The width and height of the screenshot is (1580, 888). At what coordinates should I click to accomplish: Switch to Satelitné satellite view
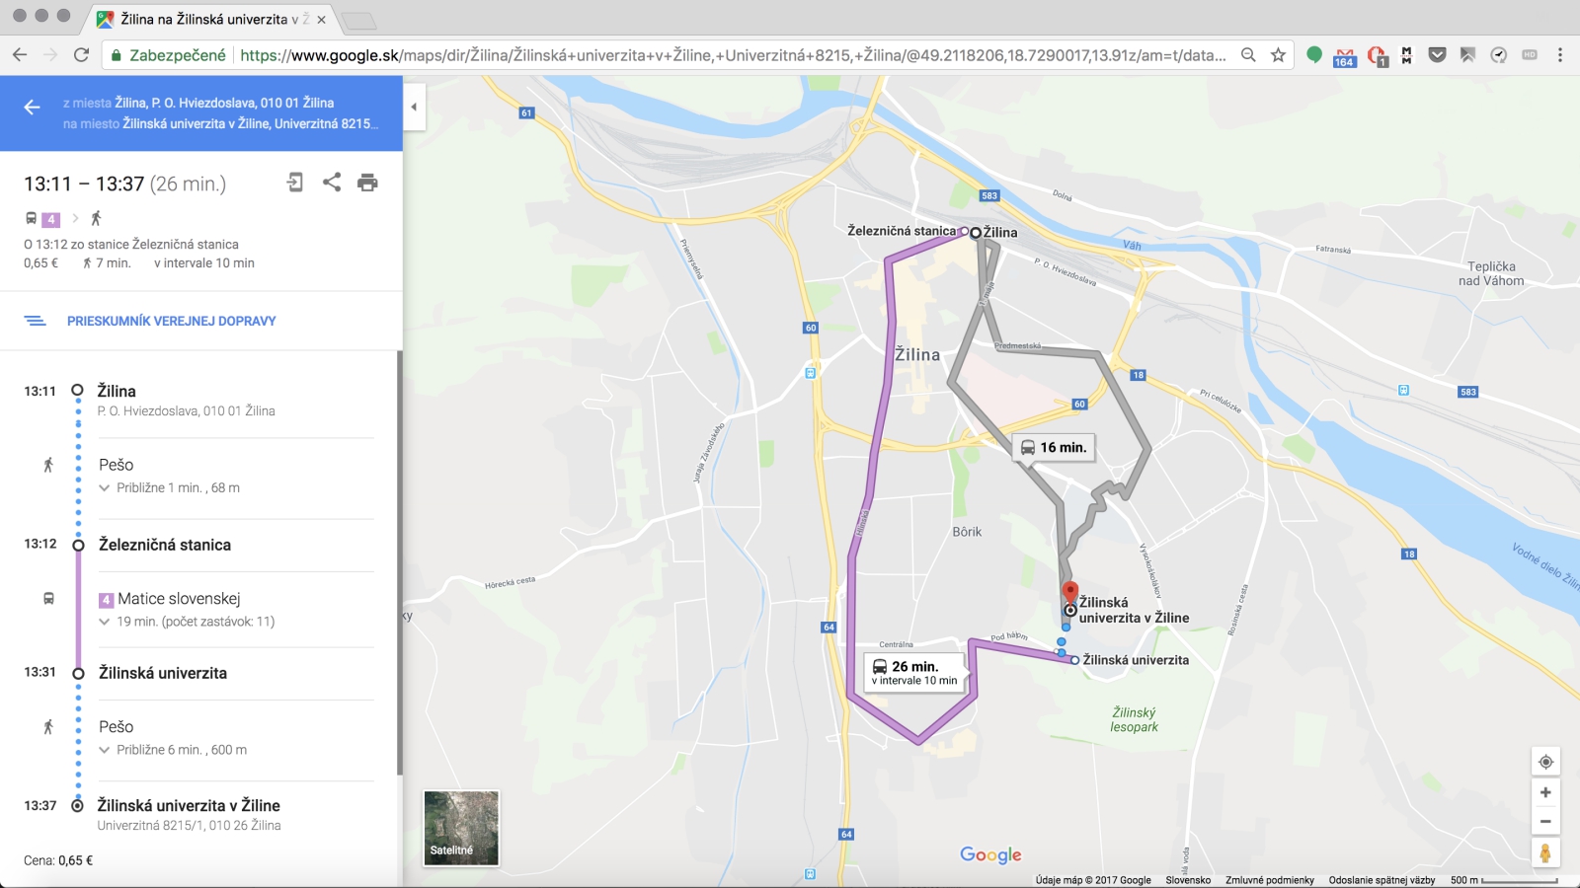(x=461, y=829)
